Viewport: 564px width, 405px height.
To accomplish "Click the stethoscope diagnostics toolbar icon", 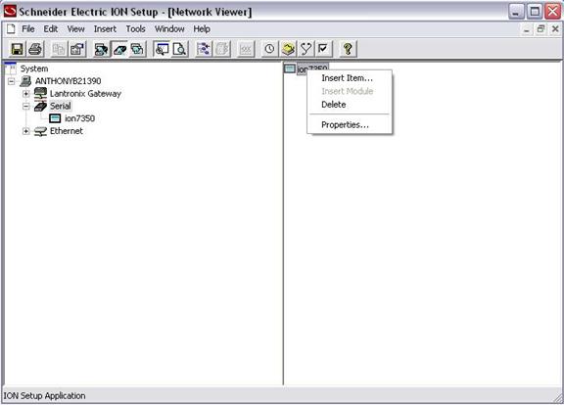I will coord(305,49).
